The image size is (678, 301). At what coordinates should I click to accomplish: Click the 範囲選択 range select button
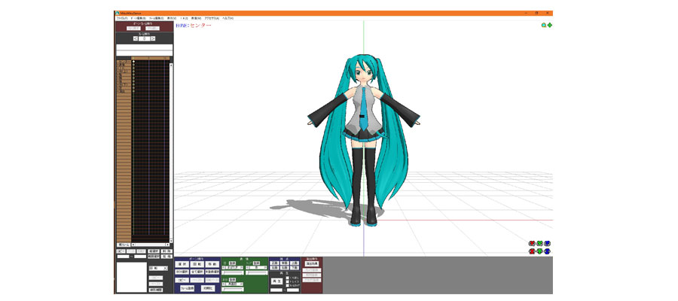click(154, 256)
